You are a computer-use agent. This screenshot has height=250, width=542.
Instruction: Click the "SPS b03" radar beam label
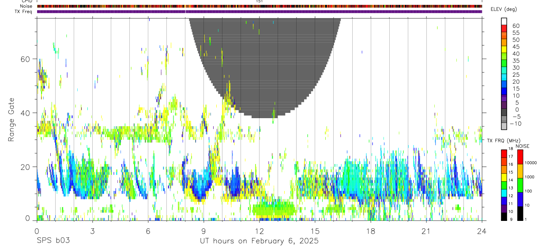[x=53, y=241]
